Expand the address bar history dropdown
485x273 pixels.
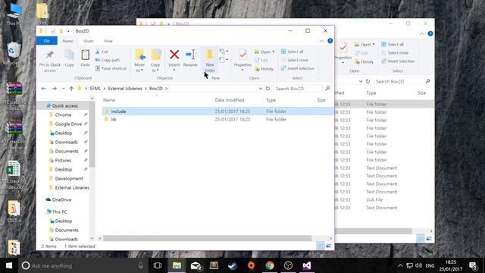[261, 89]
